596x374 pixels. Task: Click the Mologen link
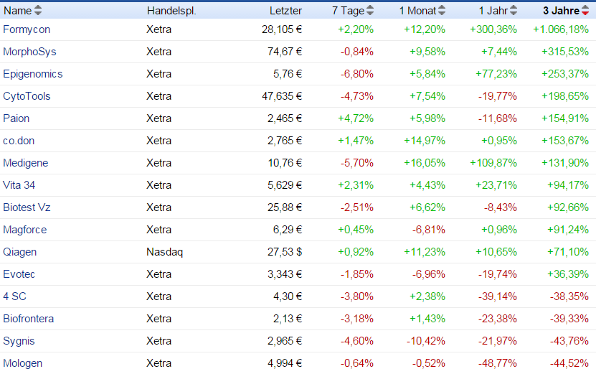23,363
